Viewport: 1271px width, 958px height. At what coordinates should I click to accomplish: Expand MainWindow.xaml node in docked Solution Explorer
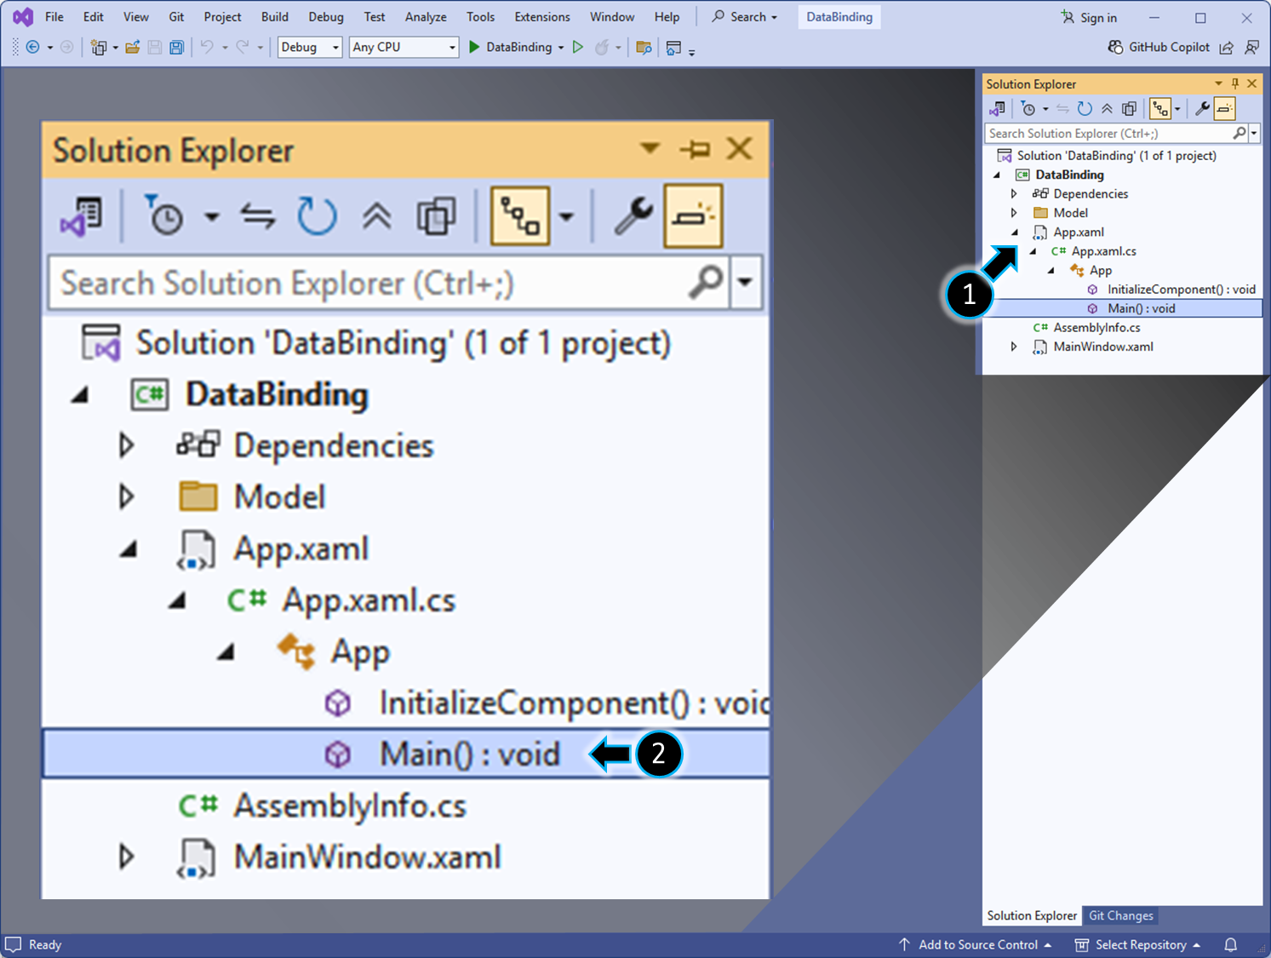[x=1014, y=347]
